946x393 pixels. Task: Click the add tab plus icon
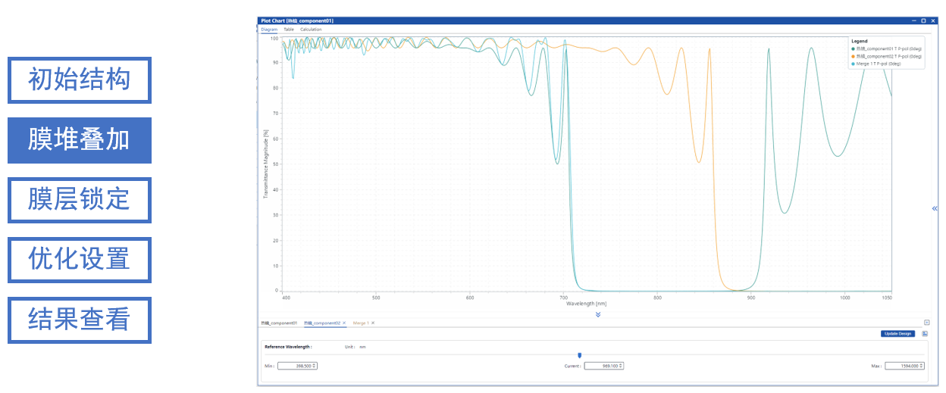coord(926,323)
